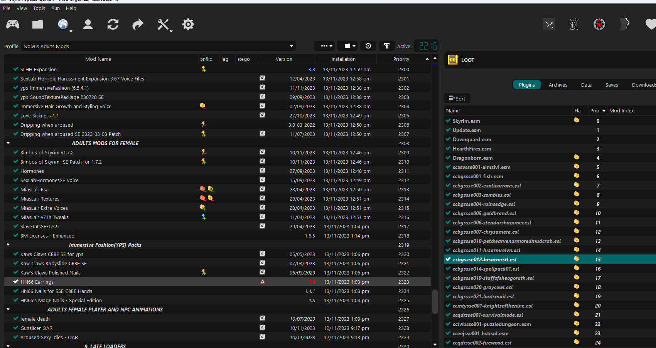The width and height of the screenshot is (656, 348).
Task: Click the refresh arrows toolbar icon
Action: click(x=113, y=25)
